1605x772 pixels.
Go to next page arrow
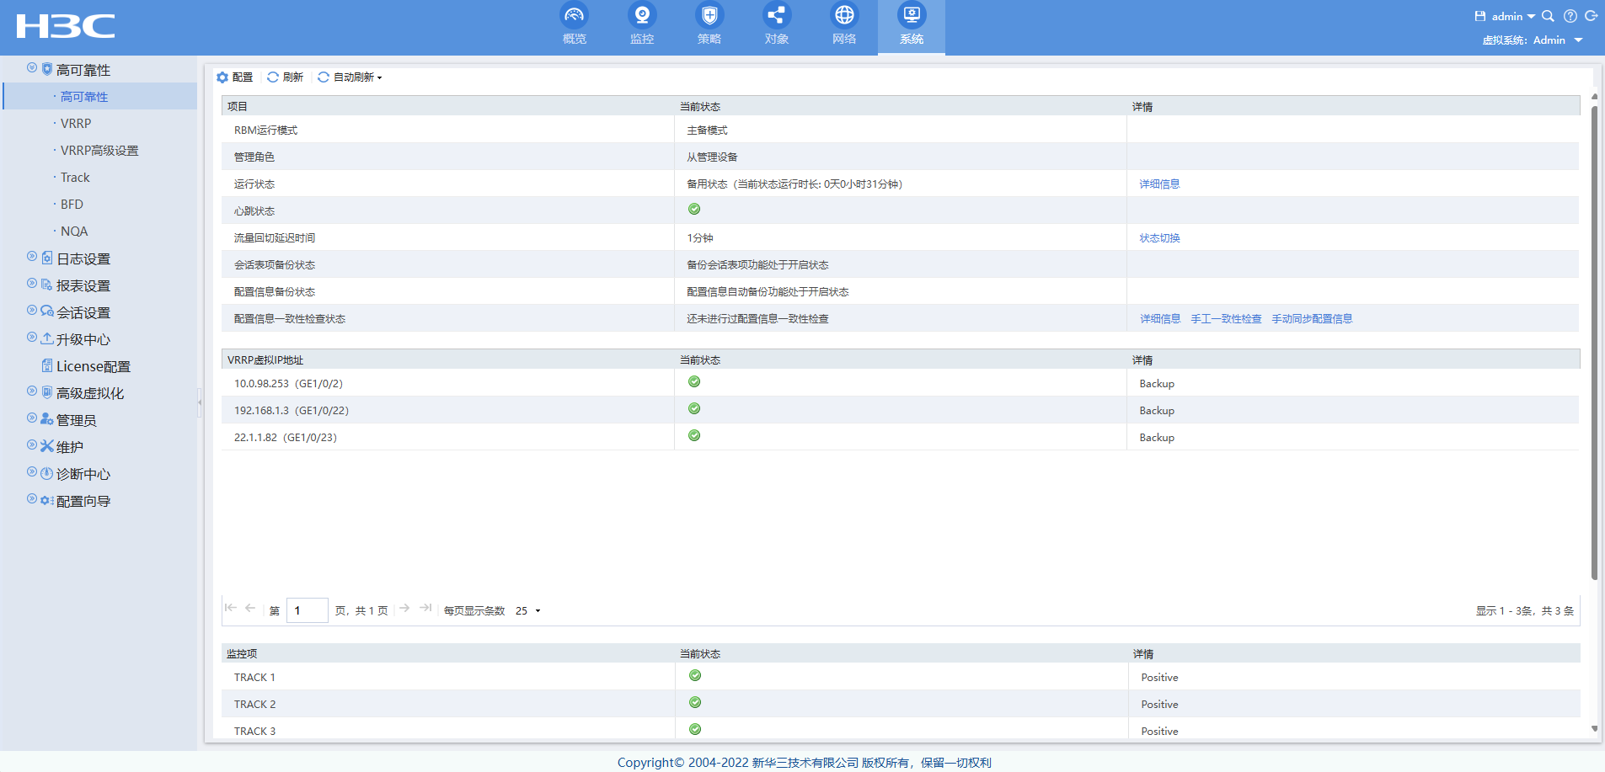click(404, 608)
